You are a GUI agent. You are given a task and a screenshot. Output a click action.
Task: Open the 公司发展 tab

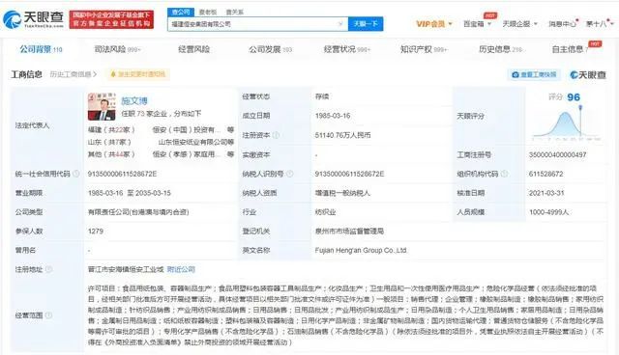(270, 49)
